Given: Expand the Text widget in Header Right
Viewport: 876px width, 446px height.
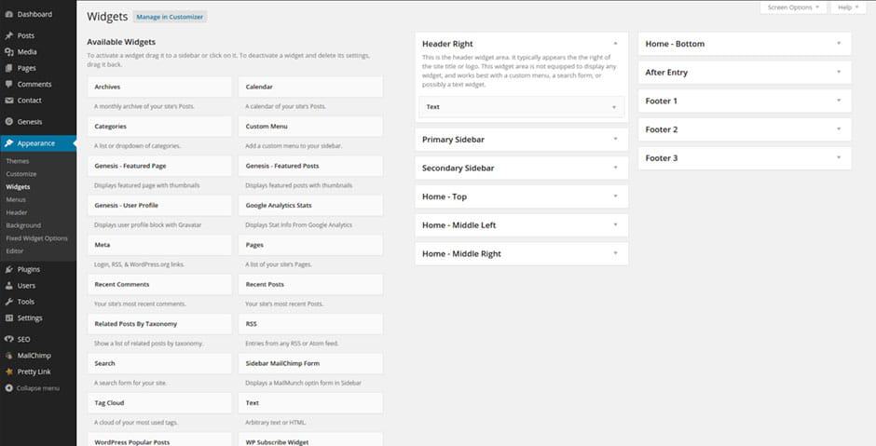Looking at the screenshot, I should point(614,107).
